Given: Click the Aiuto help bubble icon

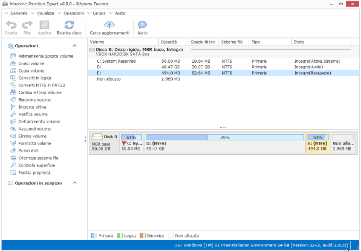Looking at the screenshot, I should click(x=142, y=25).
